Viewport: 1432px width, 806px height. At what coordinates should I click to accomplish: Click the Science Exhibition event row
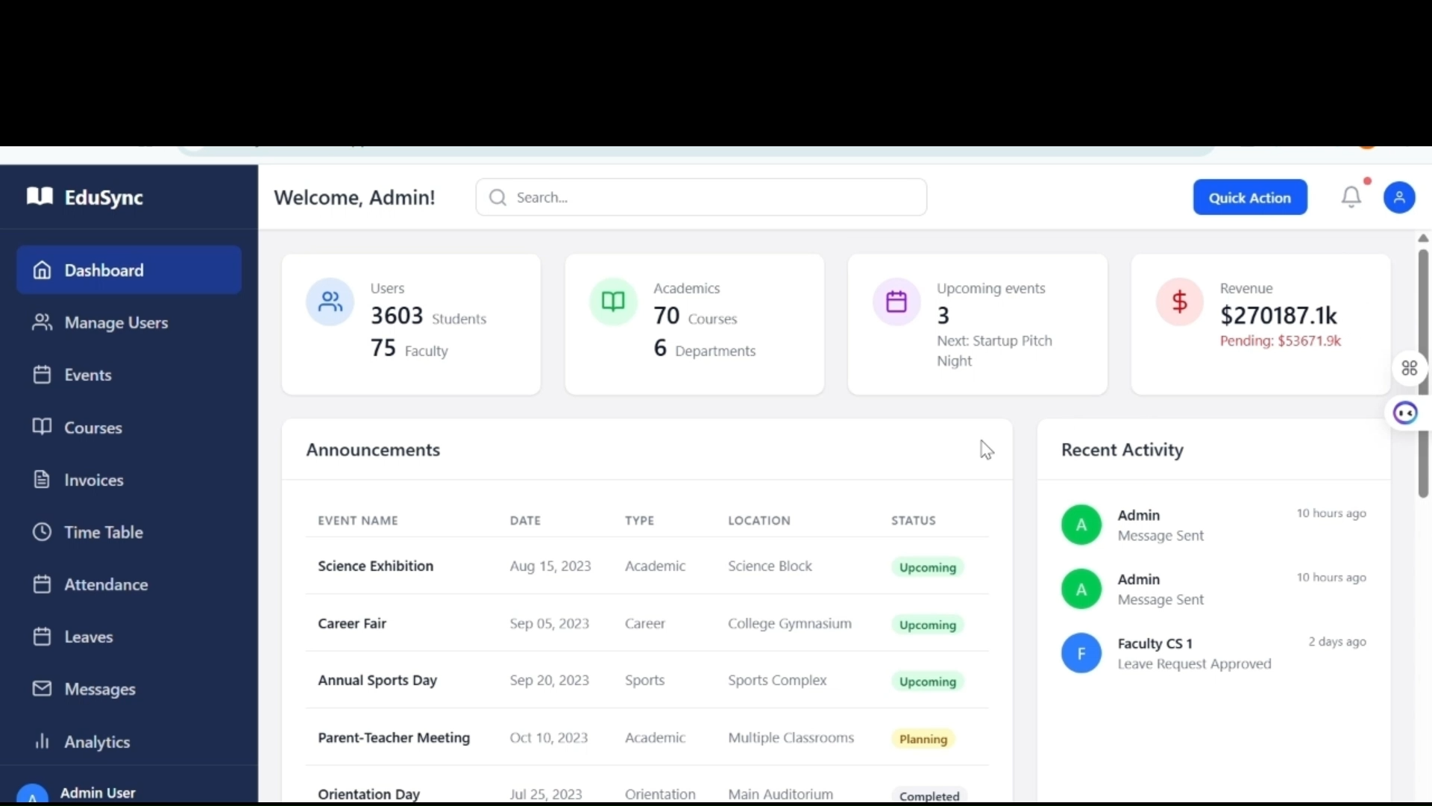[x=375, y=566]
